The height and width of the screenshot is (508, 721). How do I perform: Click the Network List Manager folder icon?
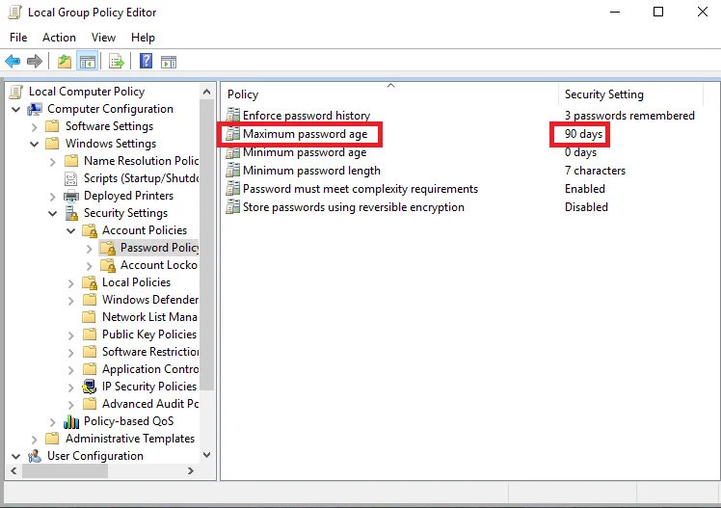(90, 317)
